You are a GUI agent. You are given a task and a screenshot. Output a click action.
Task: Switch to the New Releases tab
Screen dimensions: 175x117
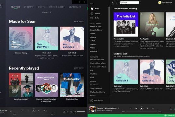(75, 7)
